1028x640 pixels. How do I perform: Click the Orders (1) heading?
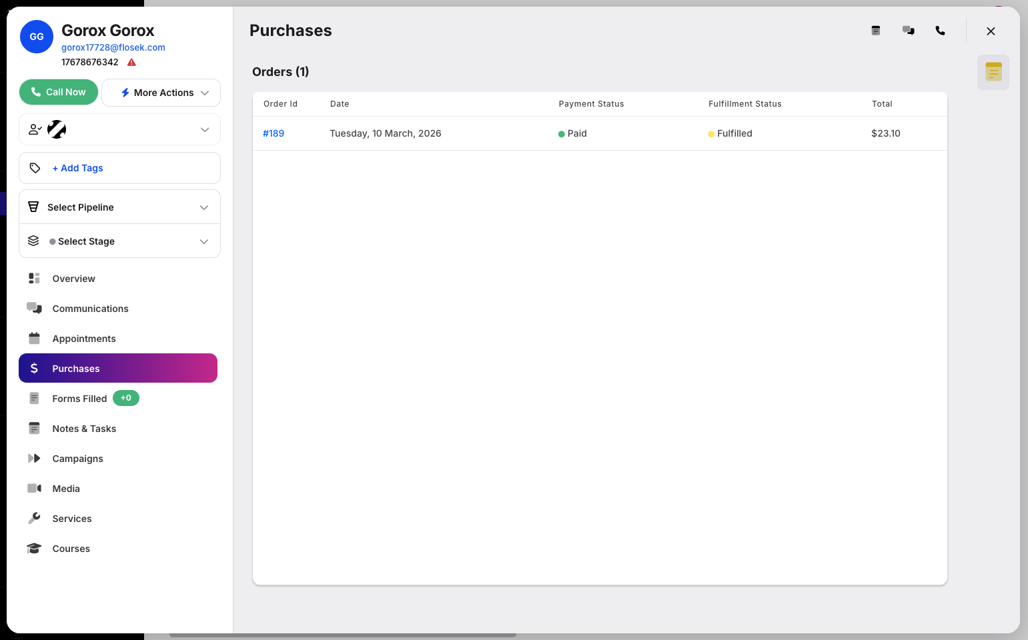coord(281,72)
